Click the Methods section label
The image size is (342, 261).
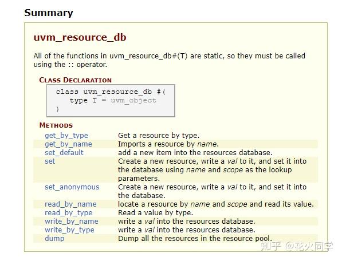[x=56, y=125]
